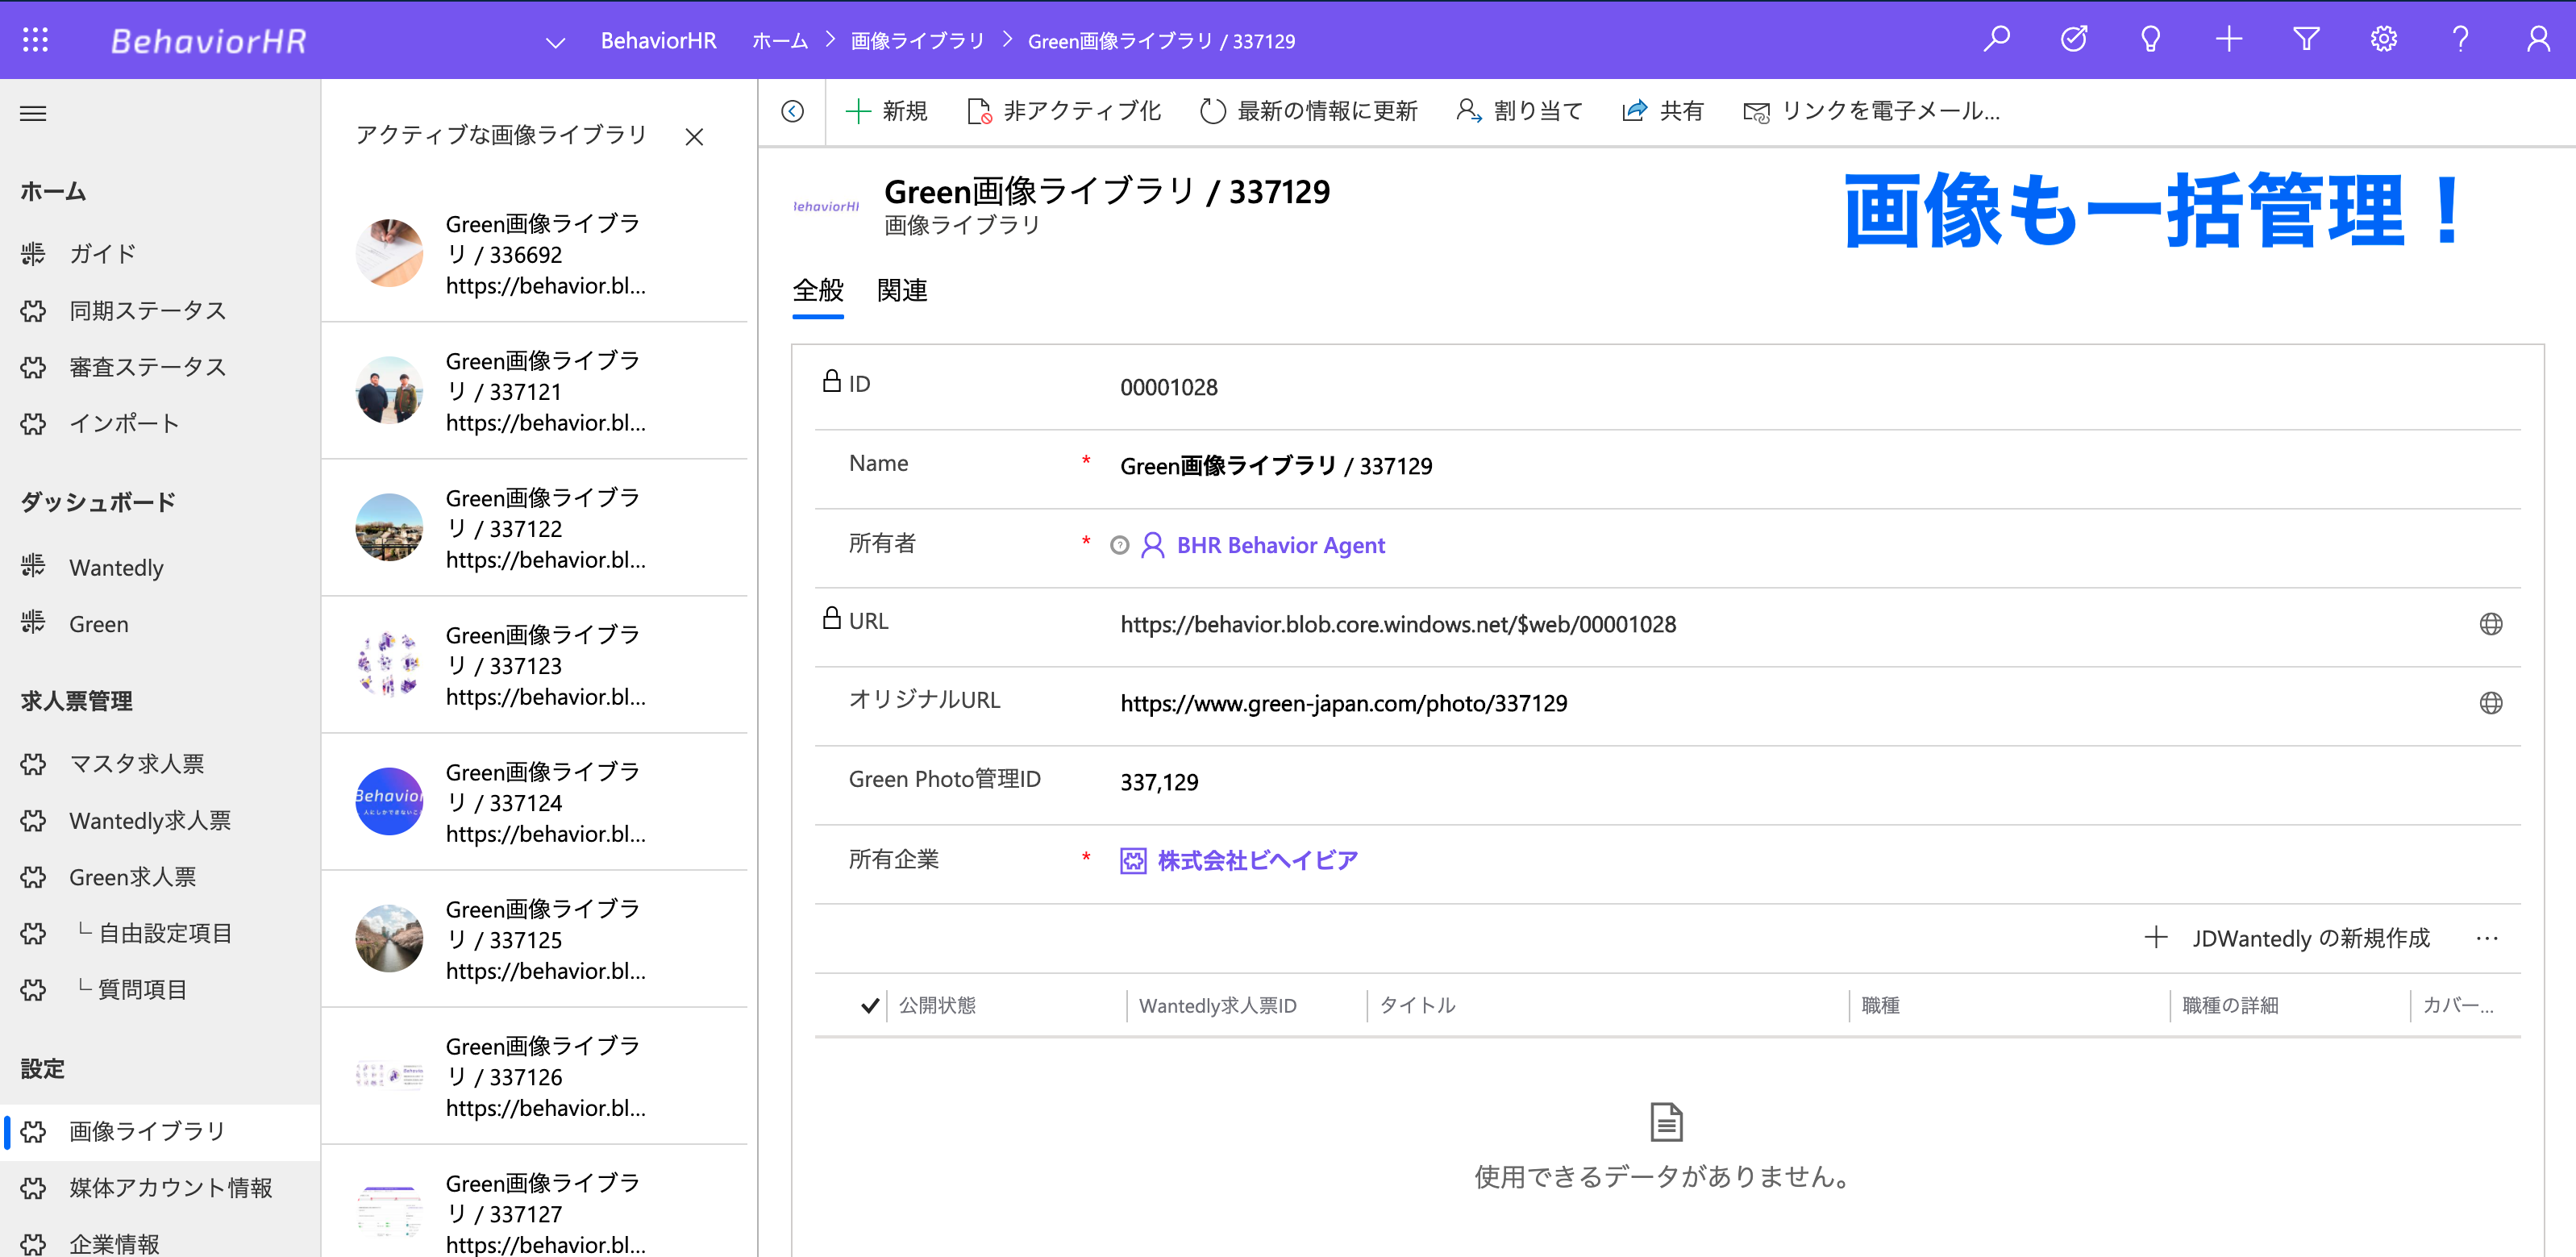The image size is (2576, 1257).
Task: Toggle the select-all checkmark in subgrid header
Action: (869, 1006)
